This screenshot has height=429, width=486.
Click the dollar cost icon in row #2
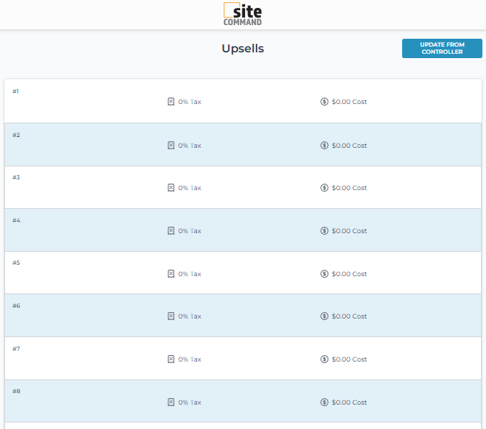[324, 146]
